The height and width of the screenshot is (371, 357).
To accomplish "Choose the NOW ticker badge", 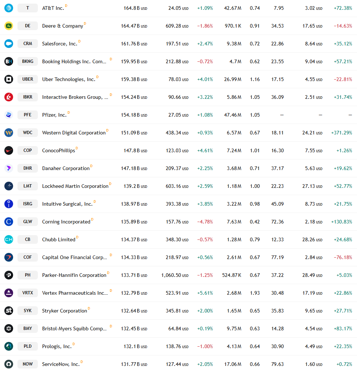I will point(28,364).
